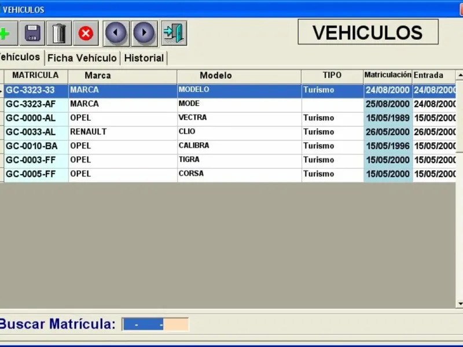Click the MODELO cell in the highlighted row

click(239, 90)
